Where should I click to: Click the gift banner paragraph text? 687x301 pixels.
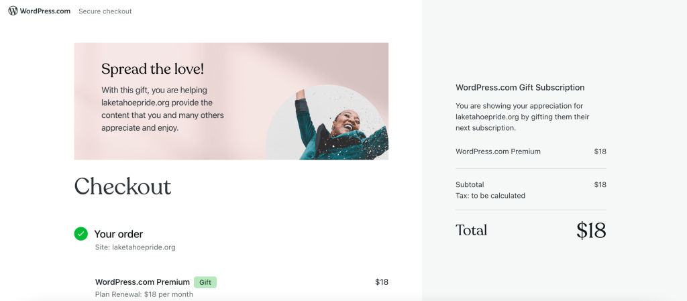[x=162, y=109]
